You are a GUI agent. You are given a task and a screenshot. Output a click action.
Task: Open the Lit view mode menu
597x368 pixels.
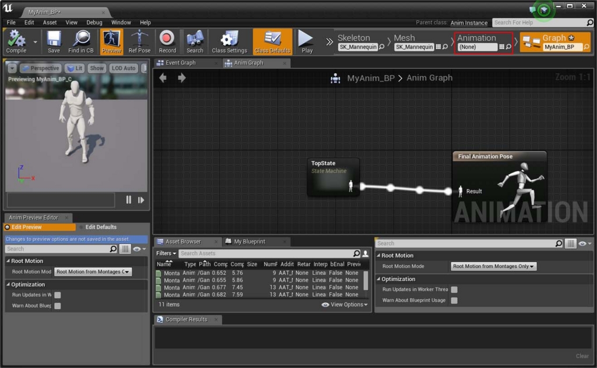[x=74, y=68]
